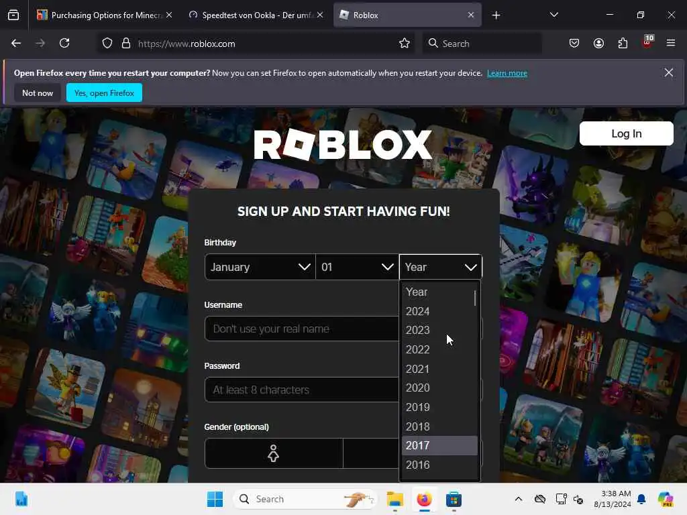This screenshot has height=515, width=687.
Task: Click the year list scrollbar thumb
Action: [x=475, y=298]
